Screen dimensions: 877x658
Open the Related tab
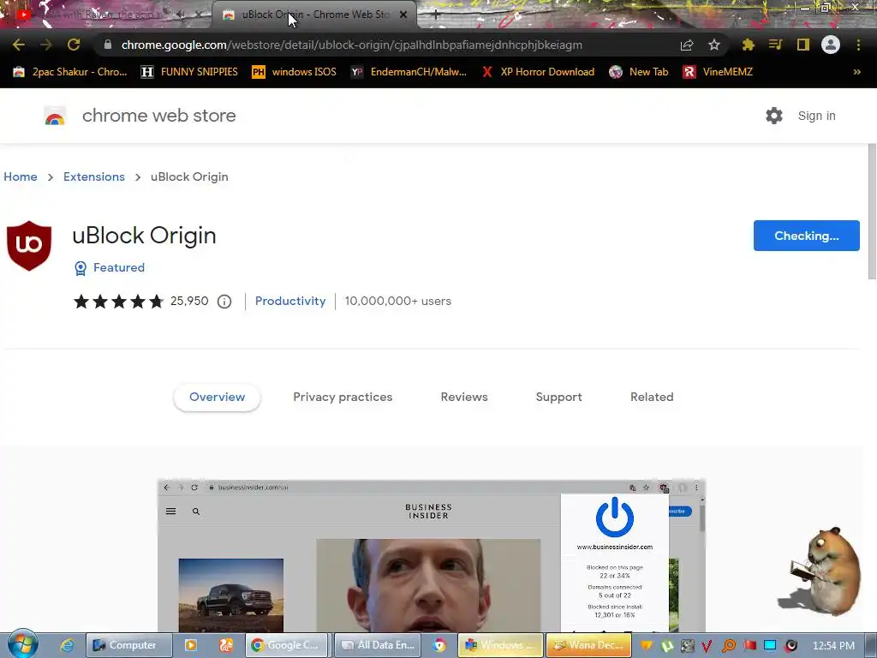(652, 398)
